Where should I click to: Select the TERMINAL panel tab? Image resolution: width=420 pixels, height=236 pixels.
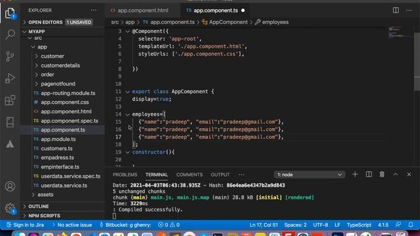tap(157, 175)
